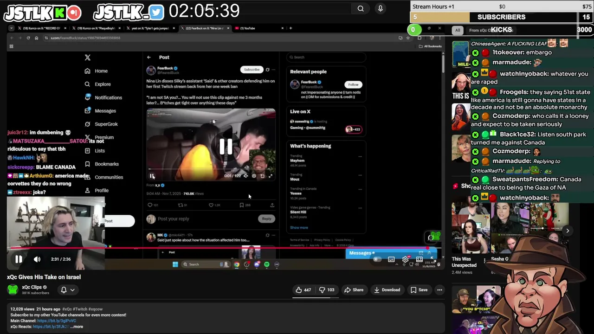Screen dimensions: 594x334
Task: Open Notifications in X sidebar
Action: 103,97
